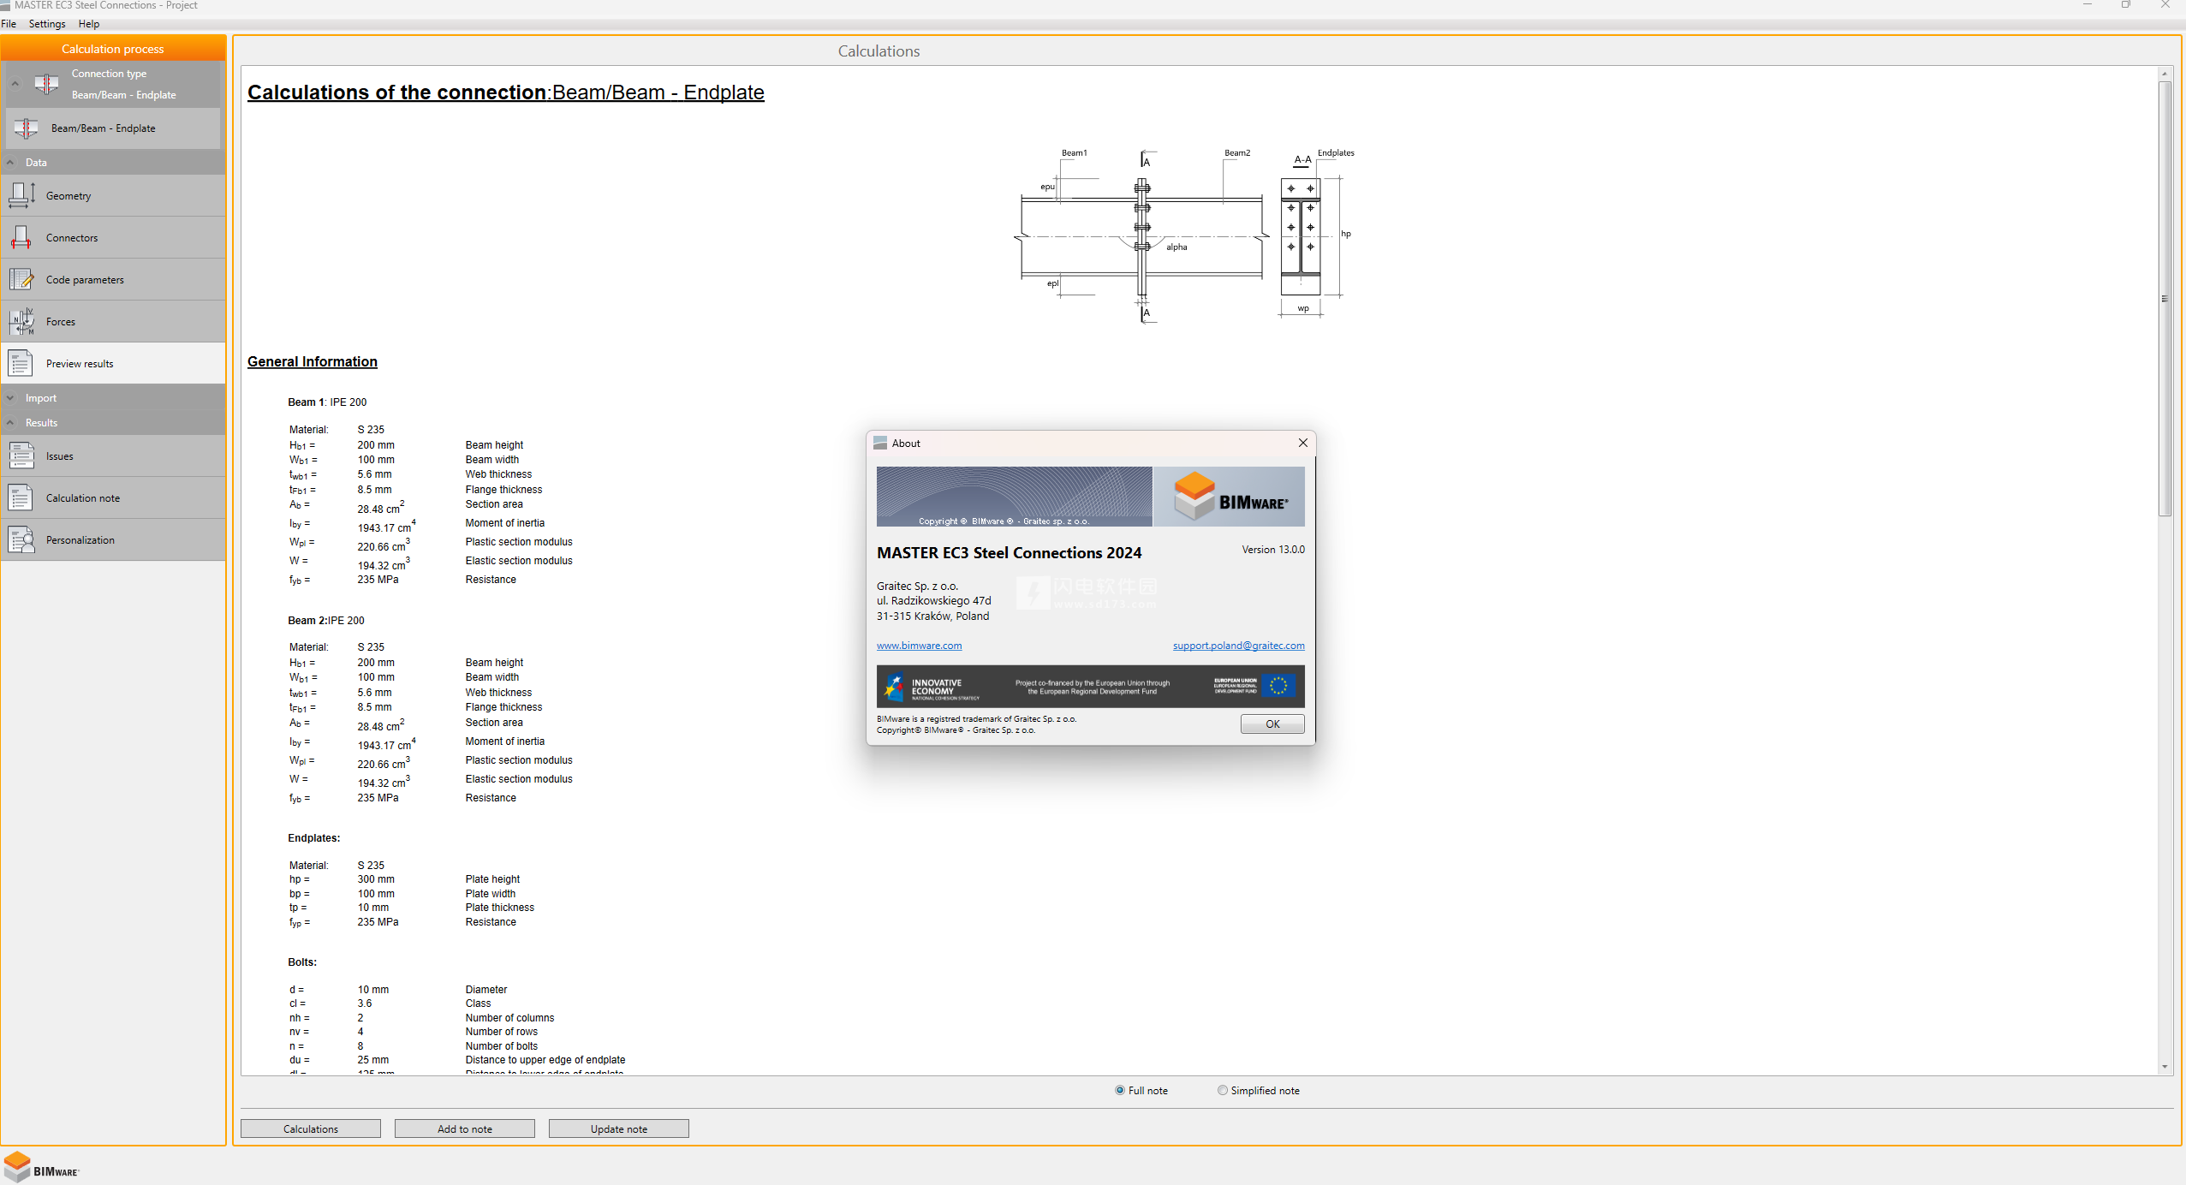Open the Calculation note page
Viewport: 2186px width, 1185px height.
coord(113,498)
